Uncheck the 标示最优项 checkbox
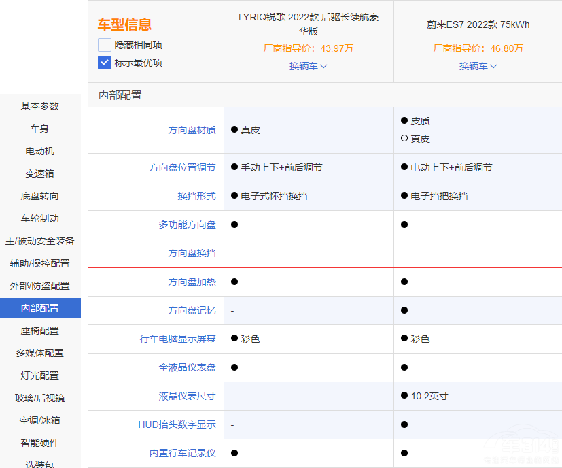This screenshot has width=562, height=468. (x=105, y=63)
